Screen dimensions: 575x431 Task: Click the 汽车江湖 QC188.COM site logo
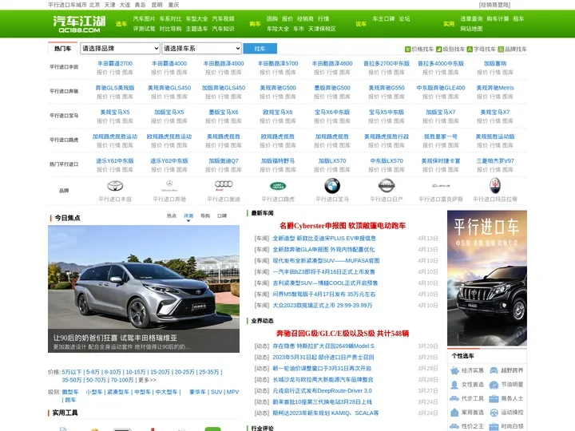point(79,24)
